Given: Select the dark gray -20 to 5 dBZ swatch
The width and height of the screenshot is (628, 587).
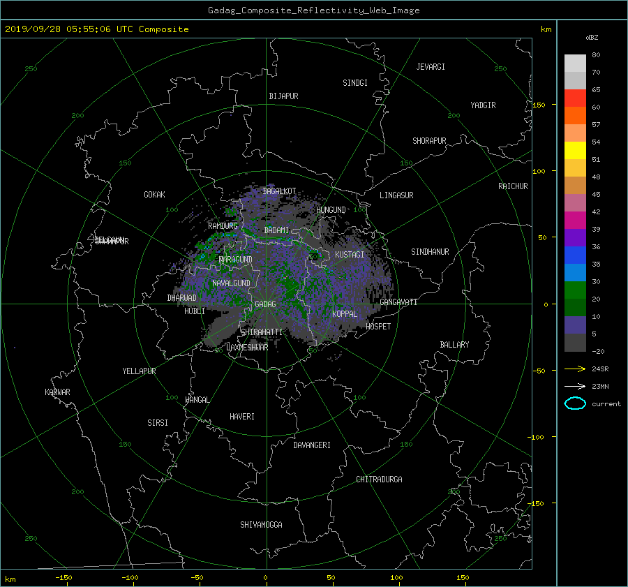Looking at the screenshot, I should click(x=575, y=343).
